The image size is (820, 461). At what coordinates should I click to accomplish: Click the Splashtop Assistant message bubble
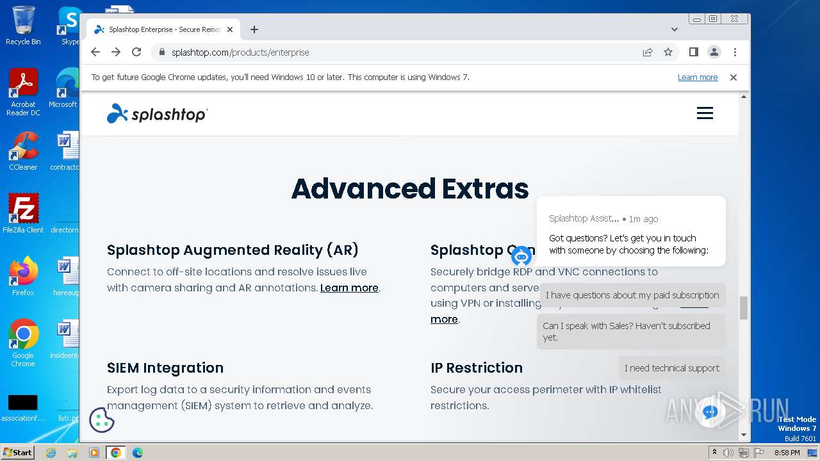(x=631, y=231)
